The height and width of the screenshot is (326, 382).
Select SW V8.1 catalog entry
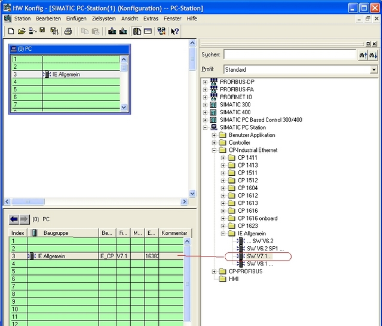(x=259, y=264)
